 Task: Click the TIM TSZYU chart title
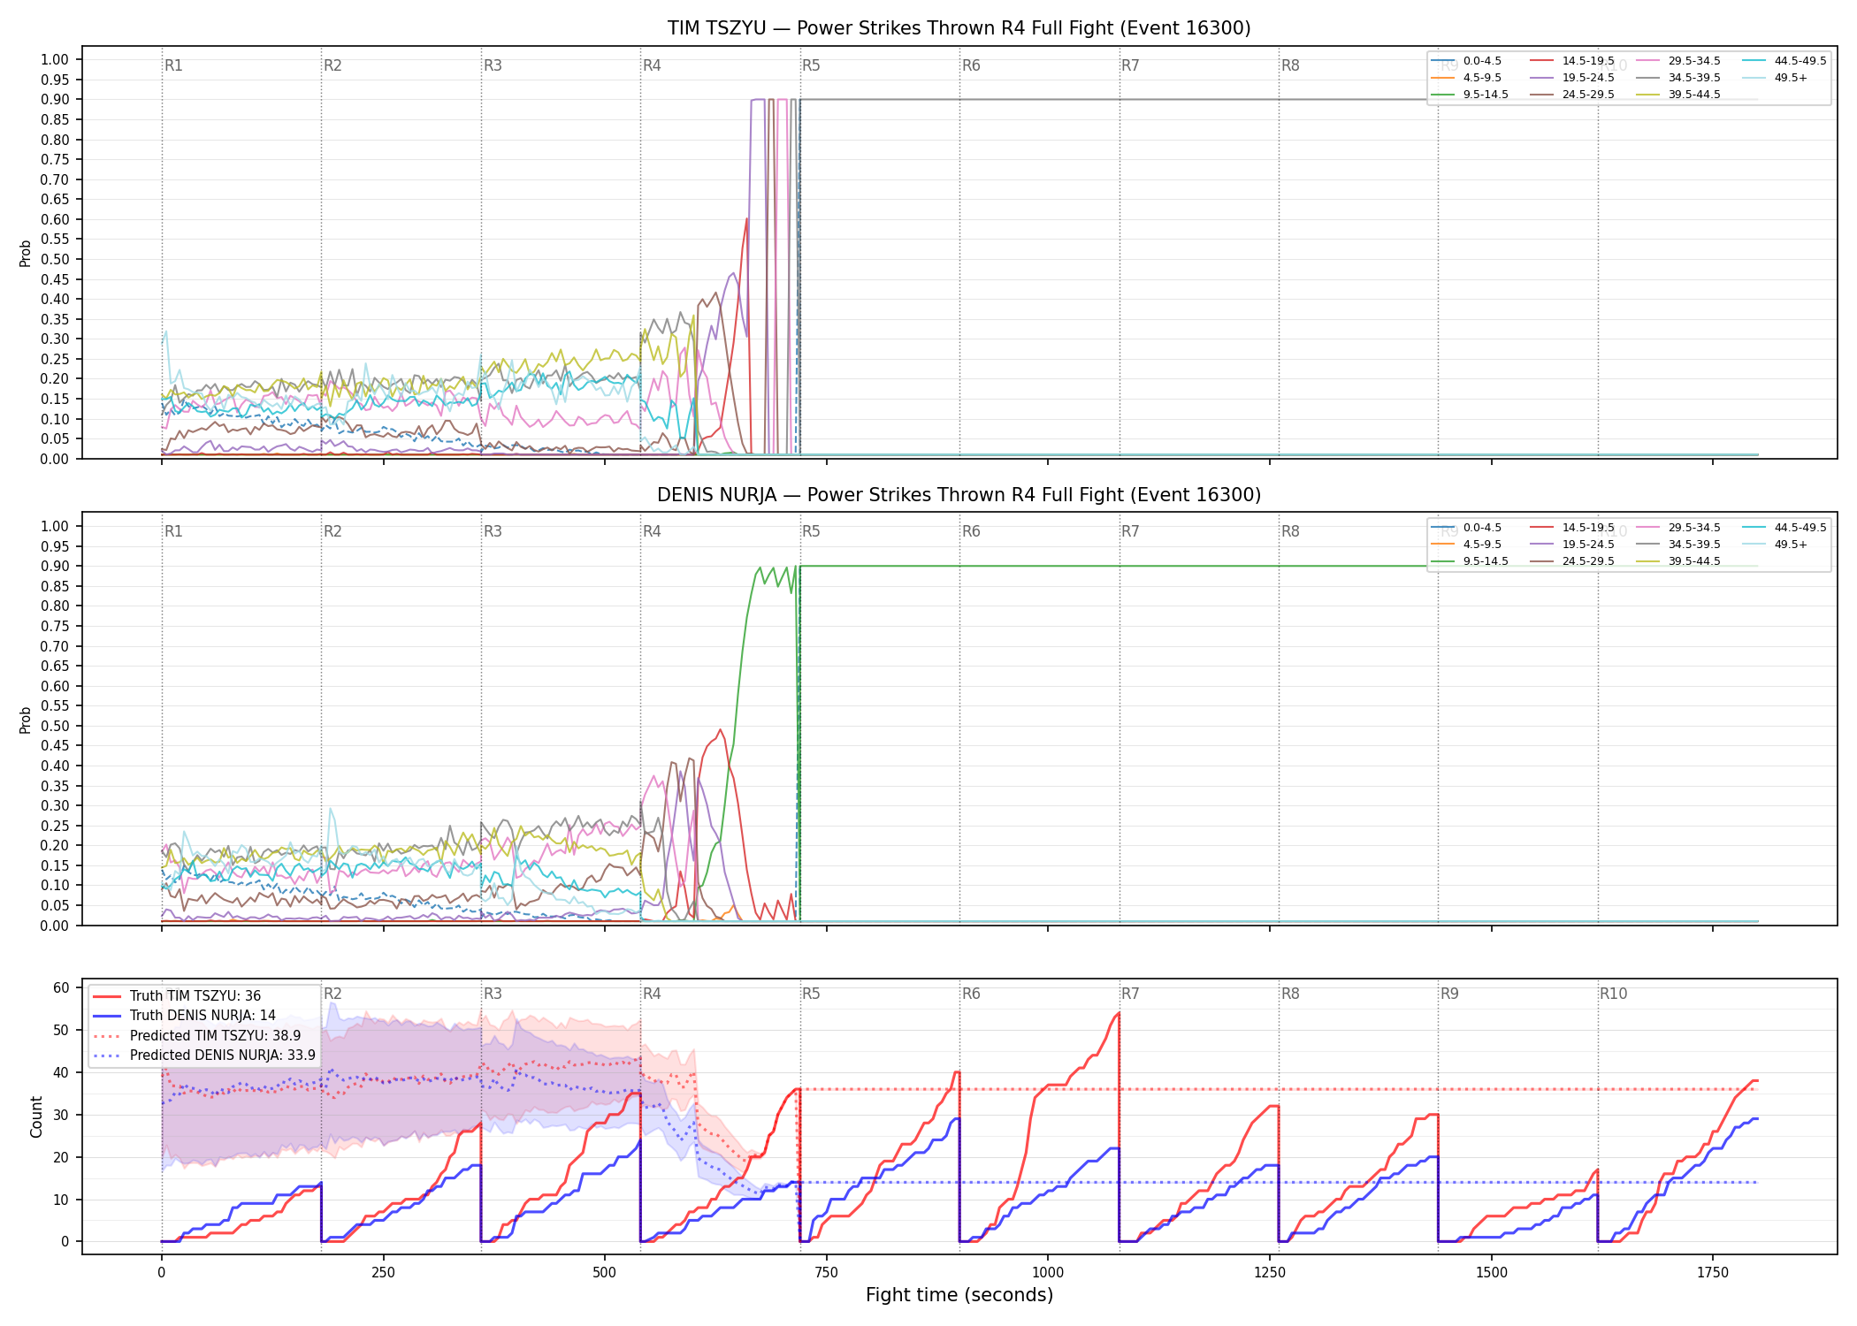click(959, 28)
